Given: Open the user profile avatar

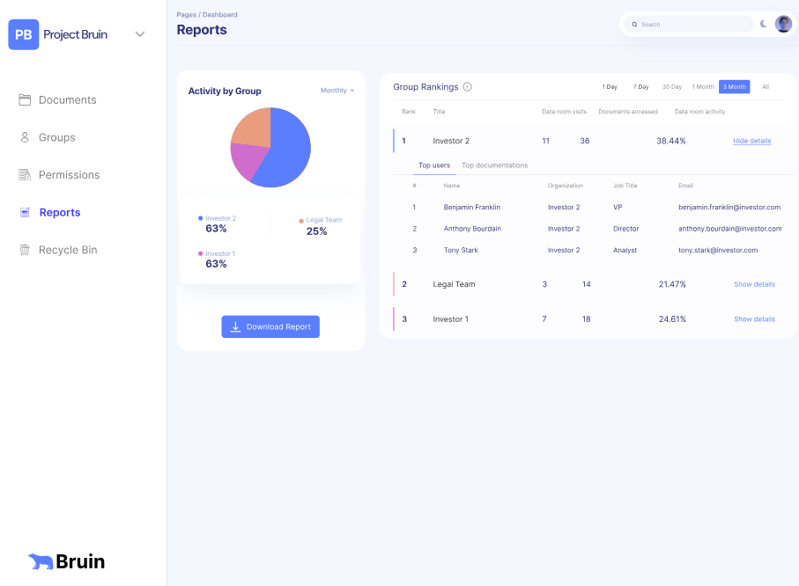Looking at the screenshot, I should (x=783, y=24).
